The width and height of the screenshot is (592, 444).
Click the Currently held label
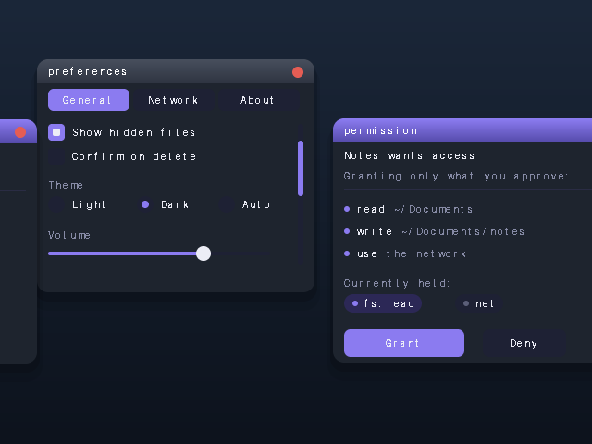[x=397, y=283]
